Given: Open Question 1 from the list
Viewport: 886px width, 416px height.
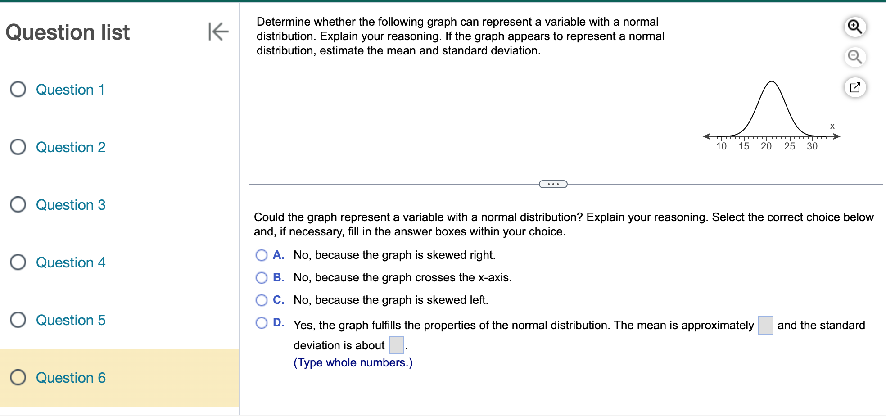Looking at the screenshot, I should (70, 90).
